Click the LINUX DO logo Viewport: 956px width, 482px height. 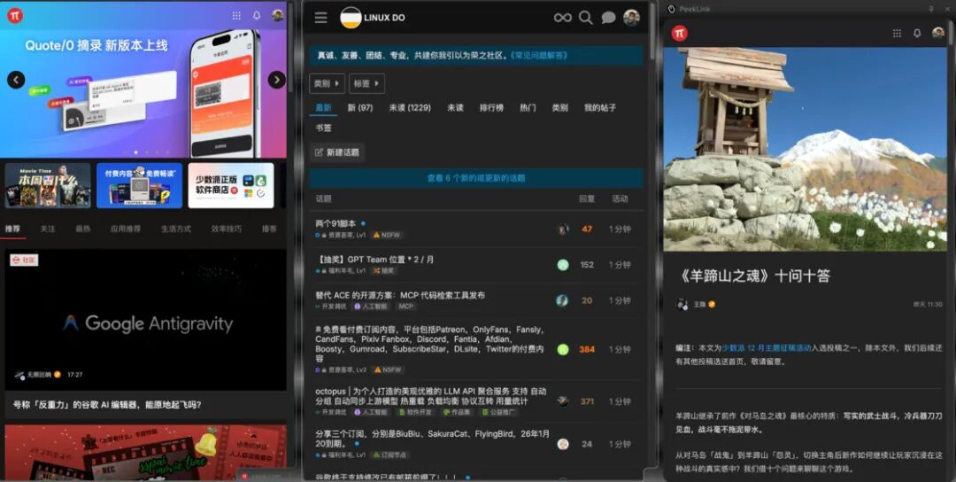pyautogui.click(x=373, y=18)
